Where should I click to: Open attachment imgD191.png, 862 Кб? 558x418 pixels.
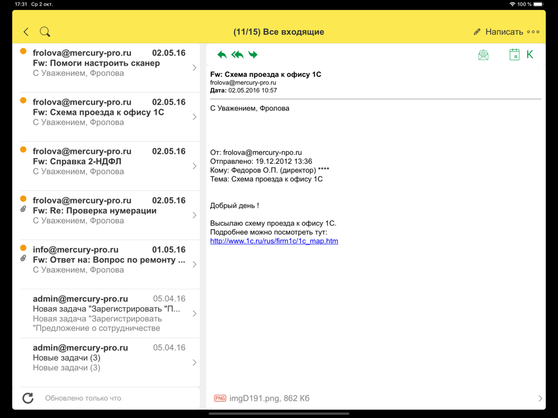269,398
